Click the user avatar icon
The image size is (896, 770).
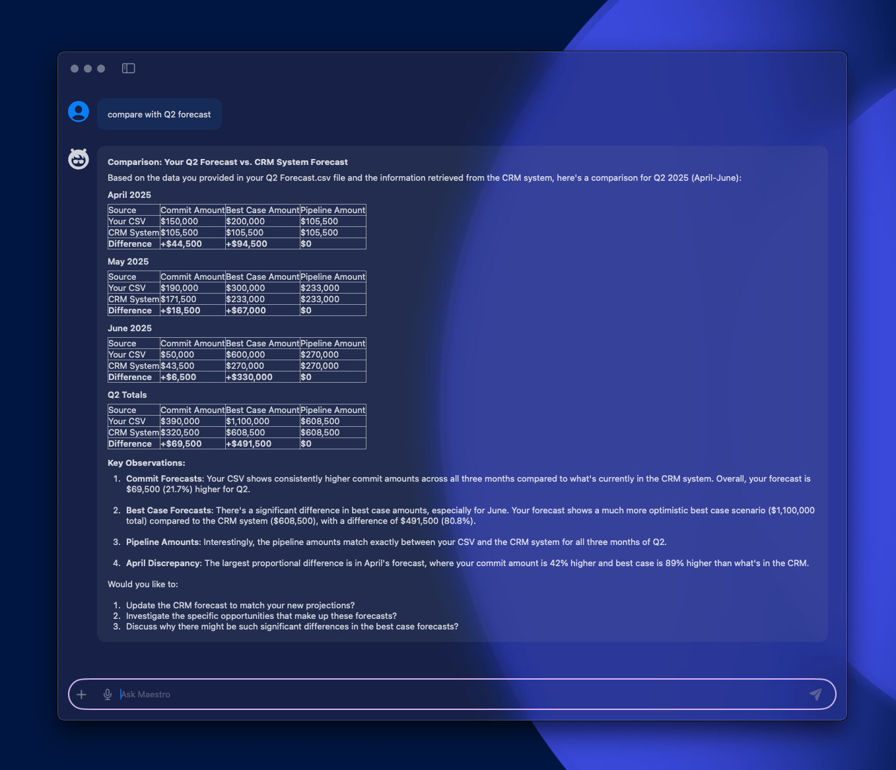tap(79, 112)
